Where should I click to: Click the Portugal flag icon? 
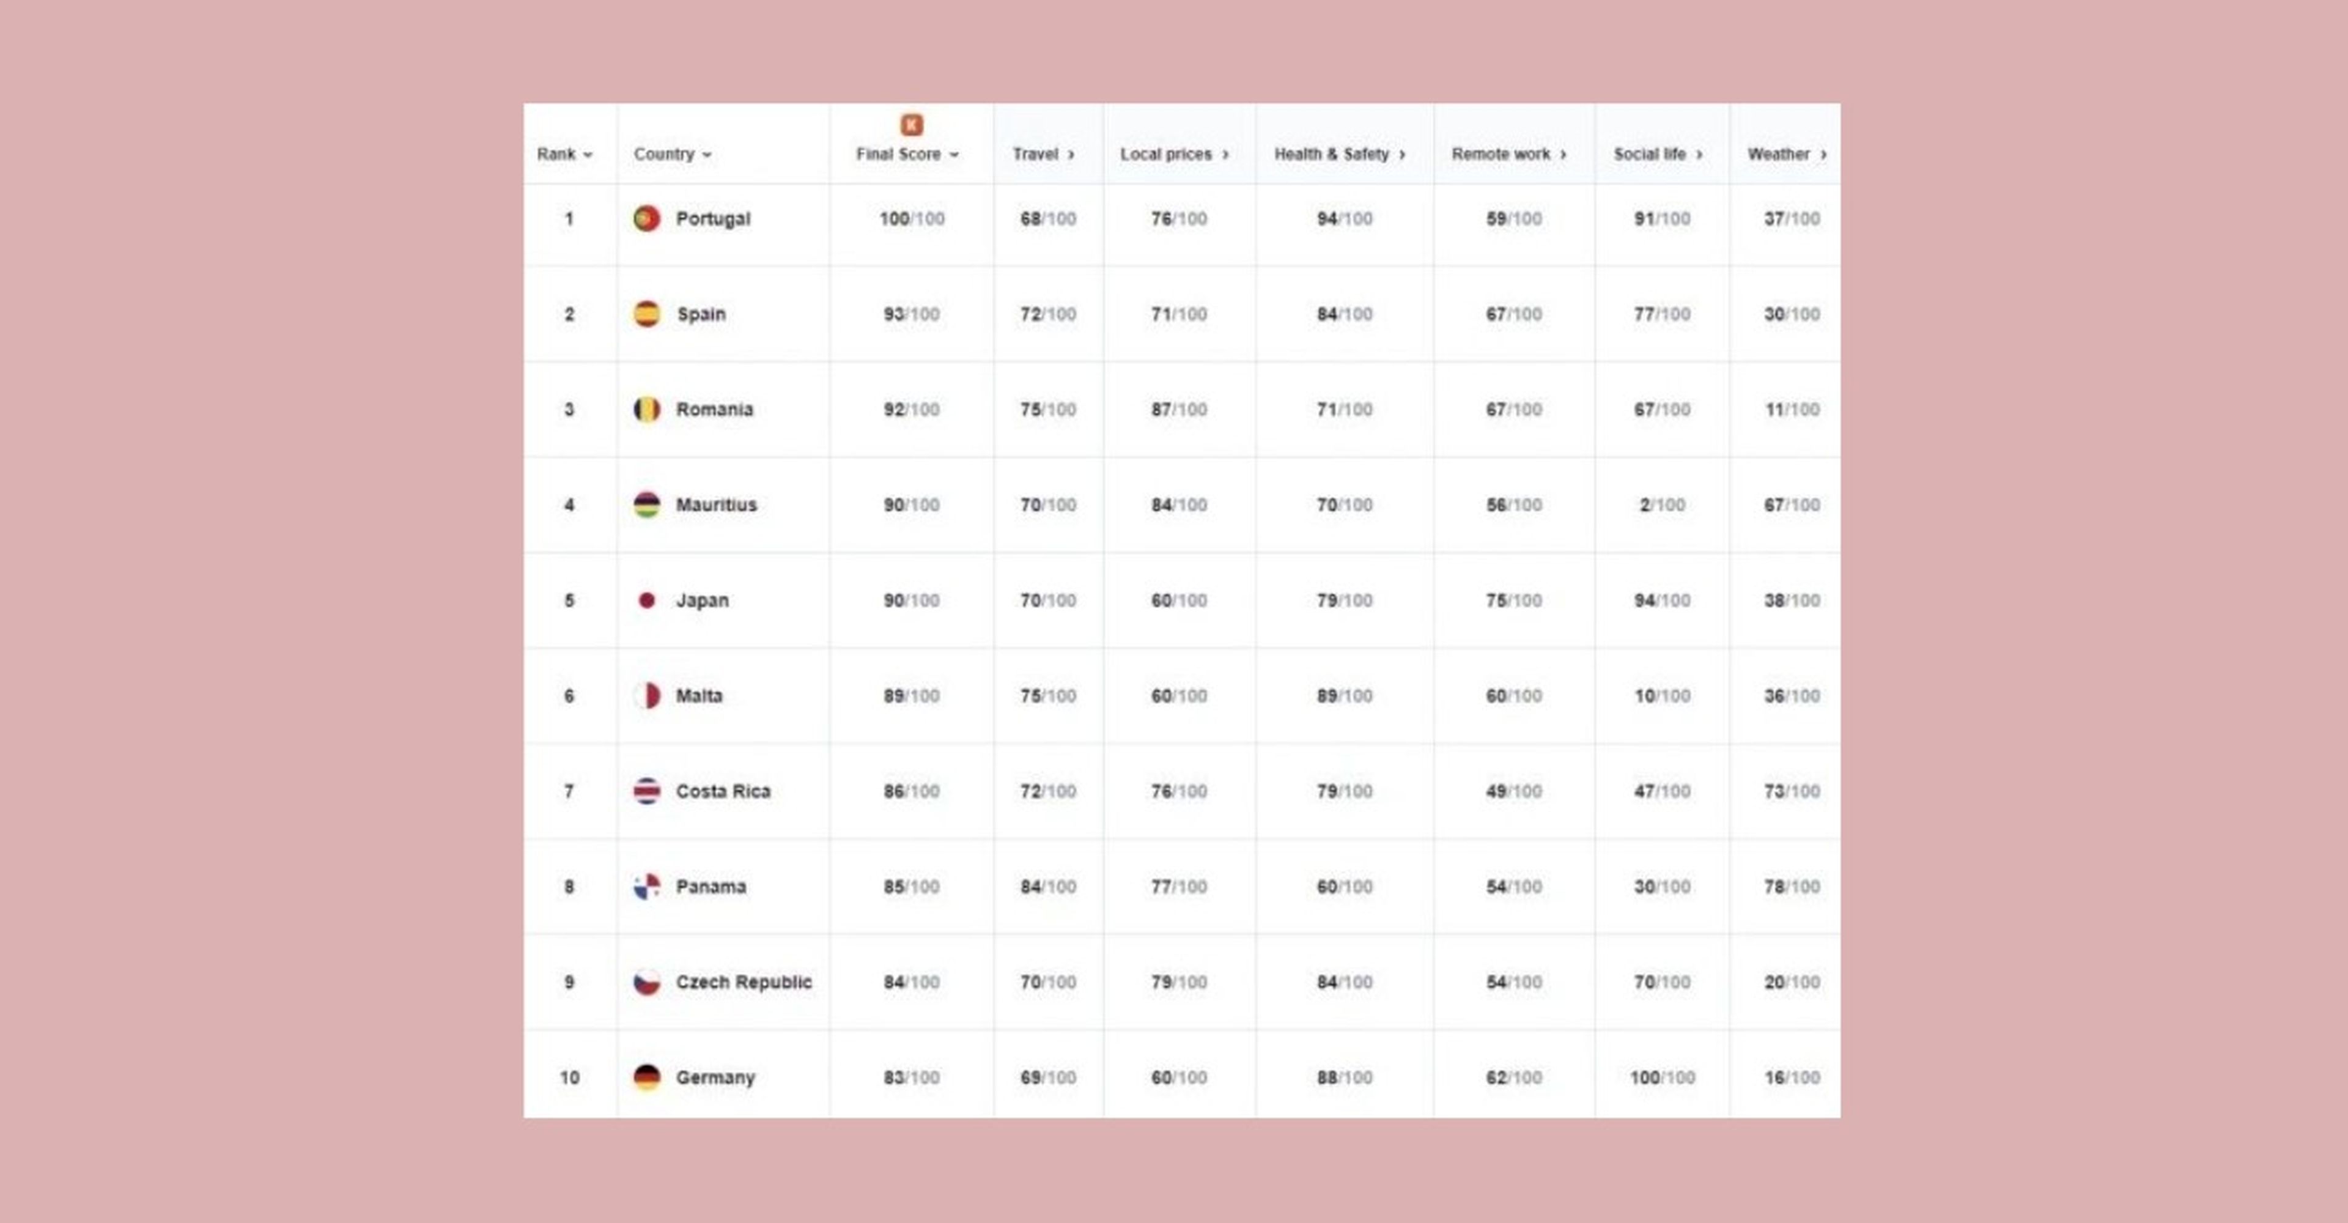point(646,219)
